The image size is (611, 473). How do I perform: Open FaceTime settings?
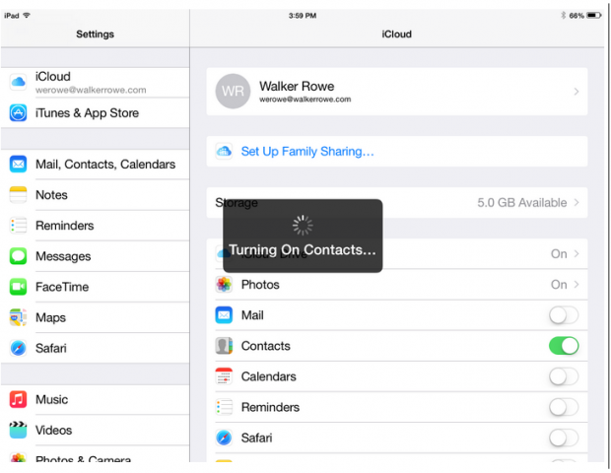(x=95, y=287)
